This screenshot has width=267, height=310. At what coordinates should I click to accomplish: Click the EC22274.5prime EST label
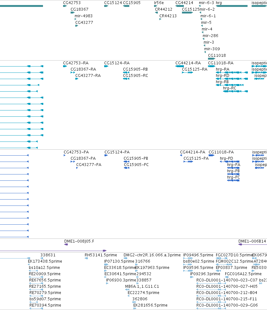tap(143, 293)
